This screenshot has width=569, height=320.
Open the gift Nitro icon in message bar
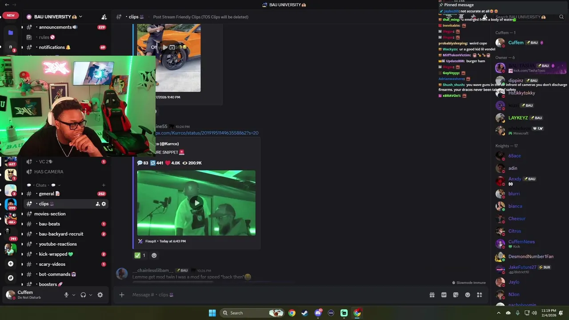click(x=432, y=295)
